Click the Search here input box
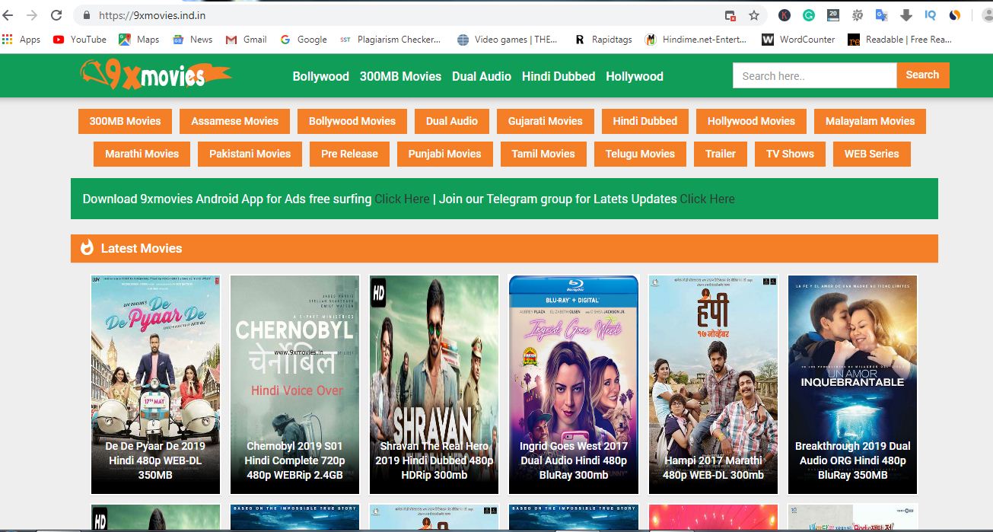Image resolution: width=993 pixels, height=532 pixels. (x=814, y=75)
